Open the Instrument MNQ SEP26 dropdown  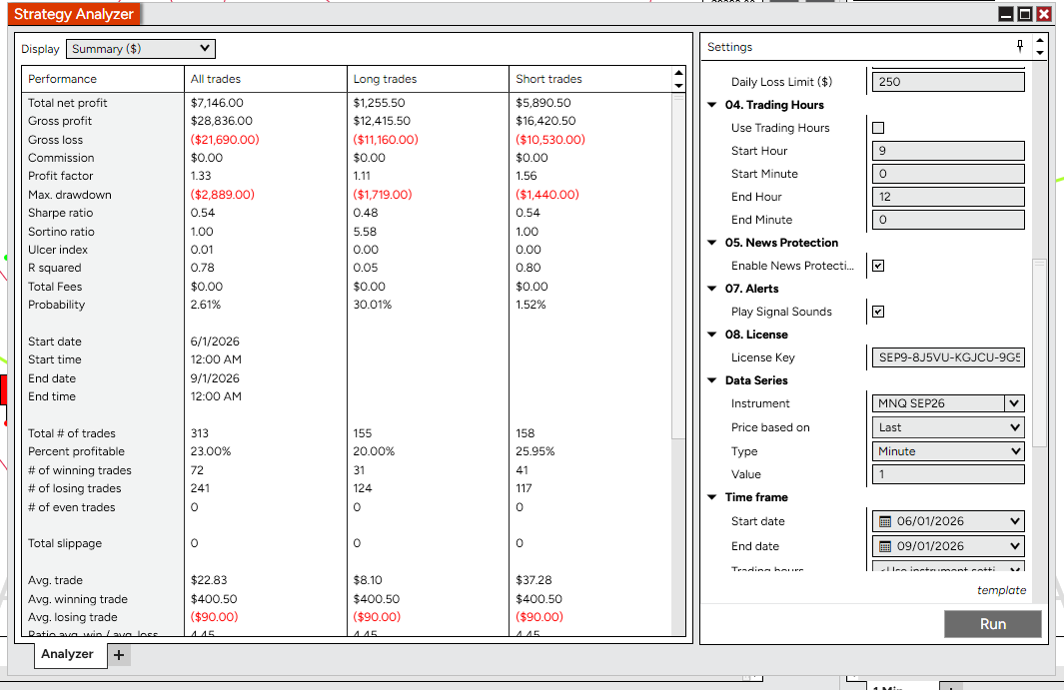[x=1014, y=403]
